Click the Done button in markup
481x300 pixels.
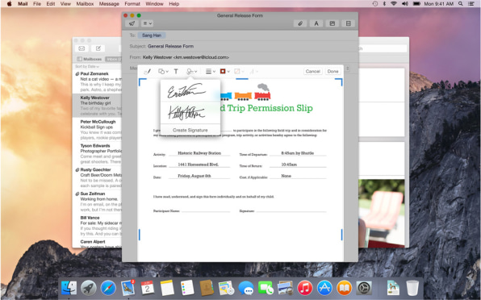pos(333,72)
